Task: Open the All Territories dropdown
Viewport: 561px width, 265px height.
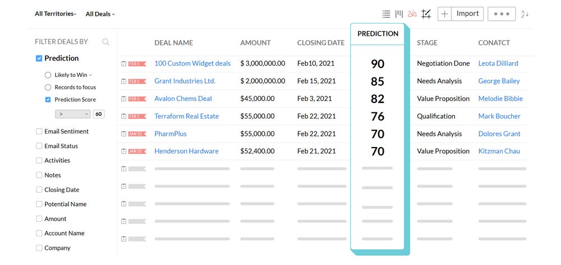Action: pyautogui.click(x=56, y=14)
